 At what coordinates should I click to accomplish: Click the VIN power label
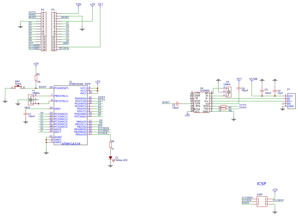click(x=79, y=4)
